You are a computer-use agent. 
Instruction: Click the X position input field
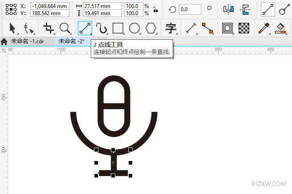click(50, 6)
